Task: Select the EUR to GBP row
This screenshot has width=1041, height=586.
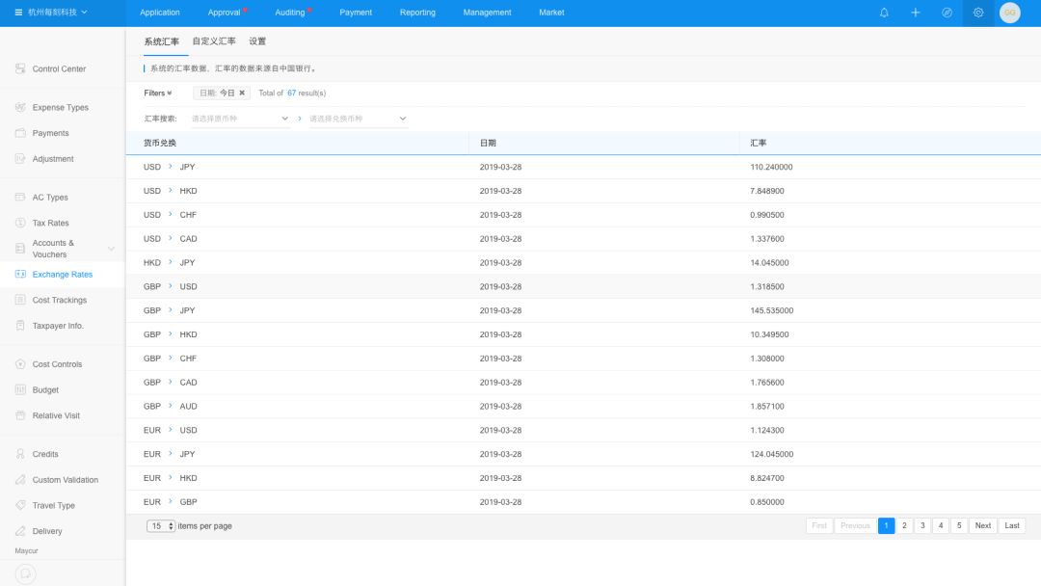Action: point(583,502)
